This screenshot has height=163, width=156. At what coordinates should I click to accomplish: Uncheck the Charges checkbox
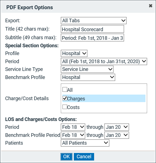tap(65, 98)
